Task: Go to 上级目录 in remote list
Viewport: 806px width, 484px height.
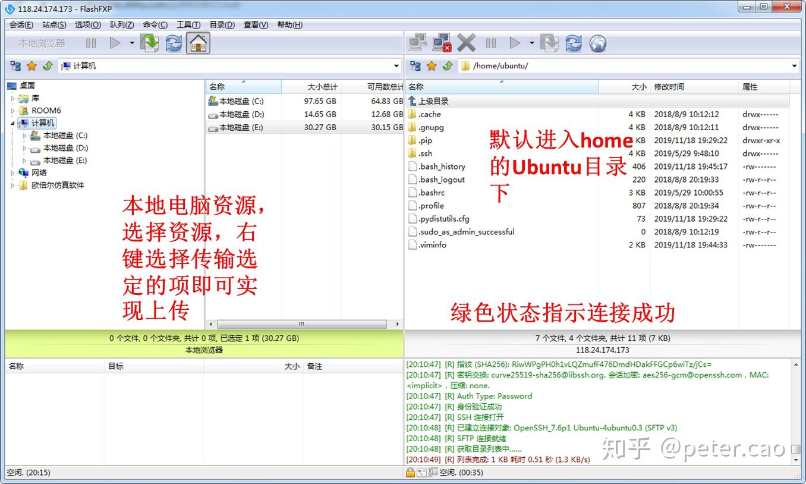Action: pyautogui.click(x=597, y=101)
